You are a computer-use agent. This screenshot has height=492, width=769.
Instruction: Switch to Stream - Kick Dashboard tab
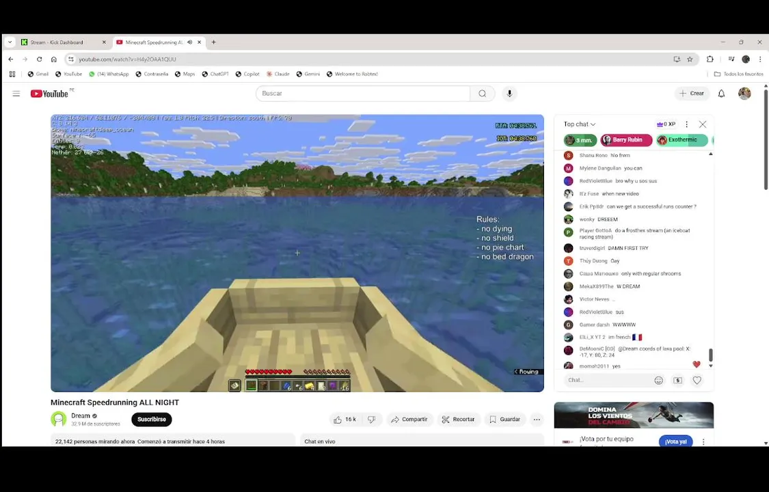click(64, 42)
